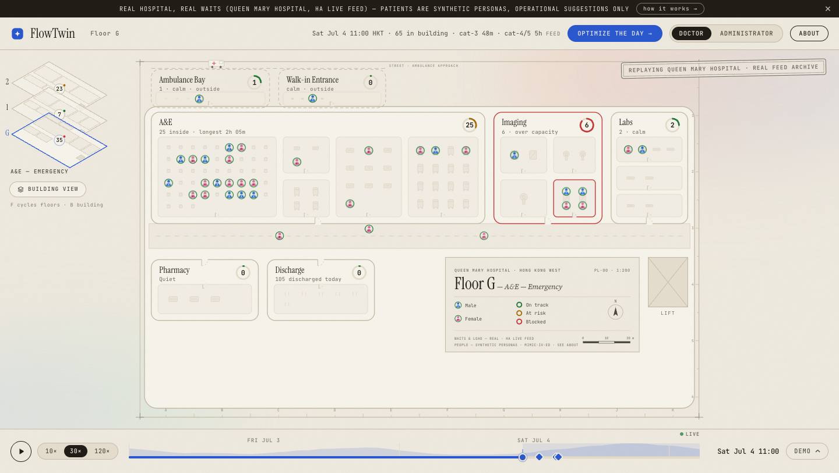Click the layers icon in Building View button
Screen dimensions: 839x473
(21, 189)
